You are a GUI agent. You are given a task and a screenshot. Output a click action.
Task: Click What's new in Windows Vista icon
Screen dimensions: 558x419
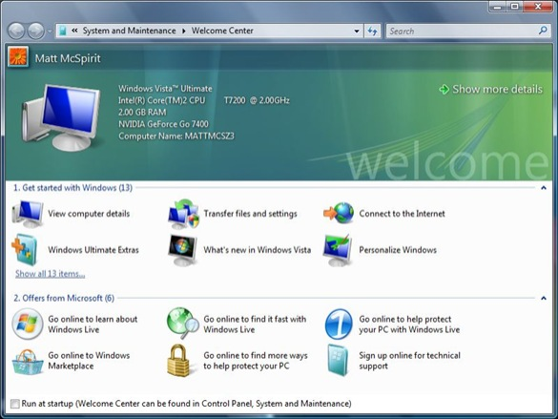pos(182,250)
